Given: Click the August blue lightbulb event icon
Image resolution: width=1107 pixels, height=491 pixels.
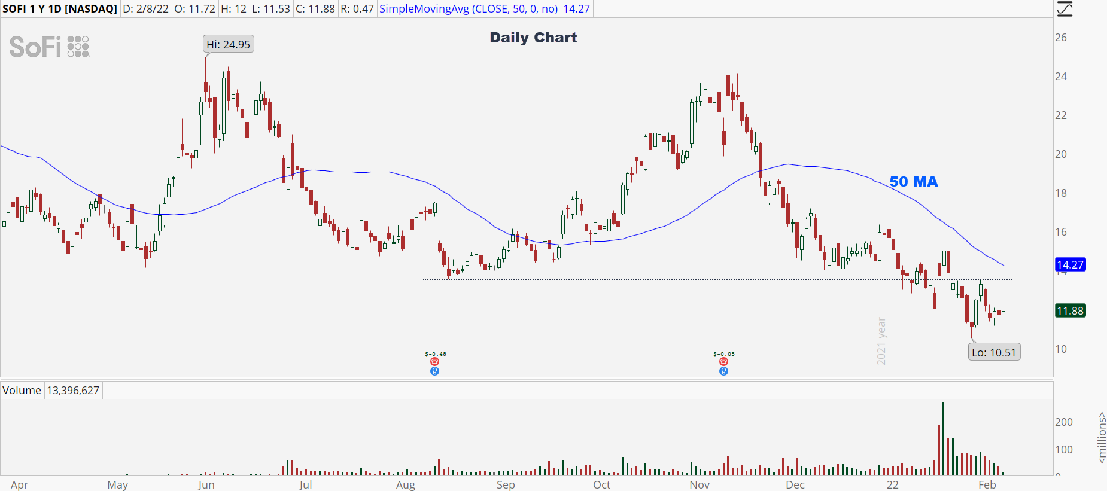Looking at the screenshot, I should pyautogui.click(x=435, y=371).
